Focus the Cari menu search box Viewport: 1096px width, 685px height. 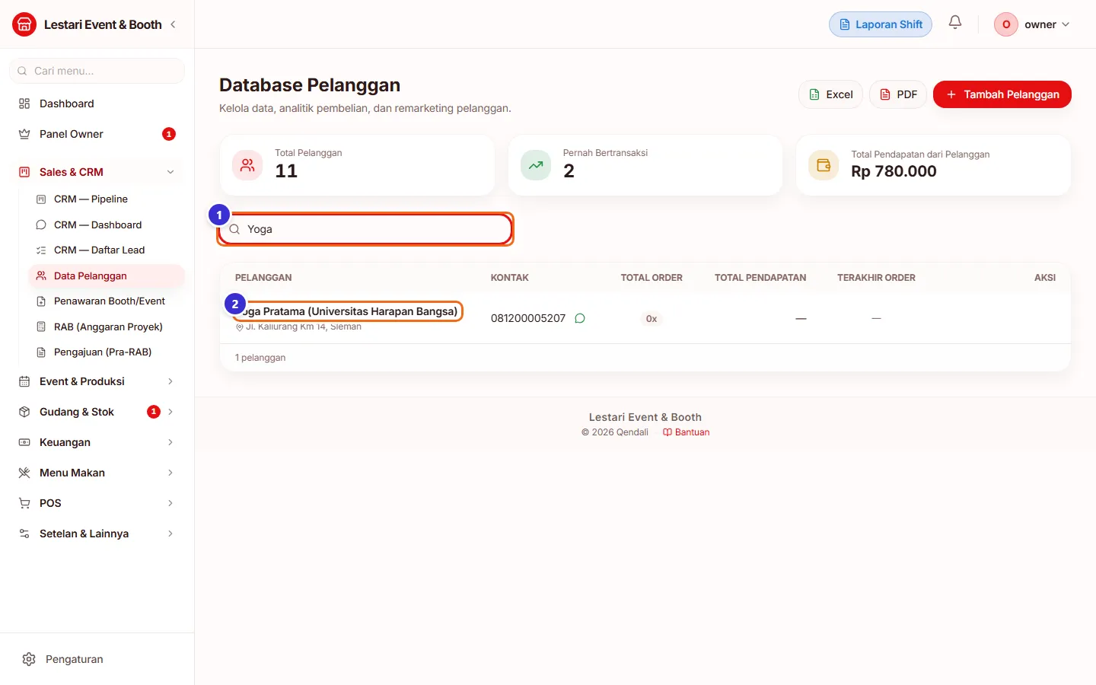point(97,71)
